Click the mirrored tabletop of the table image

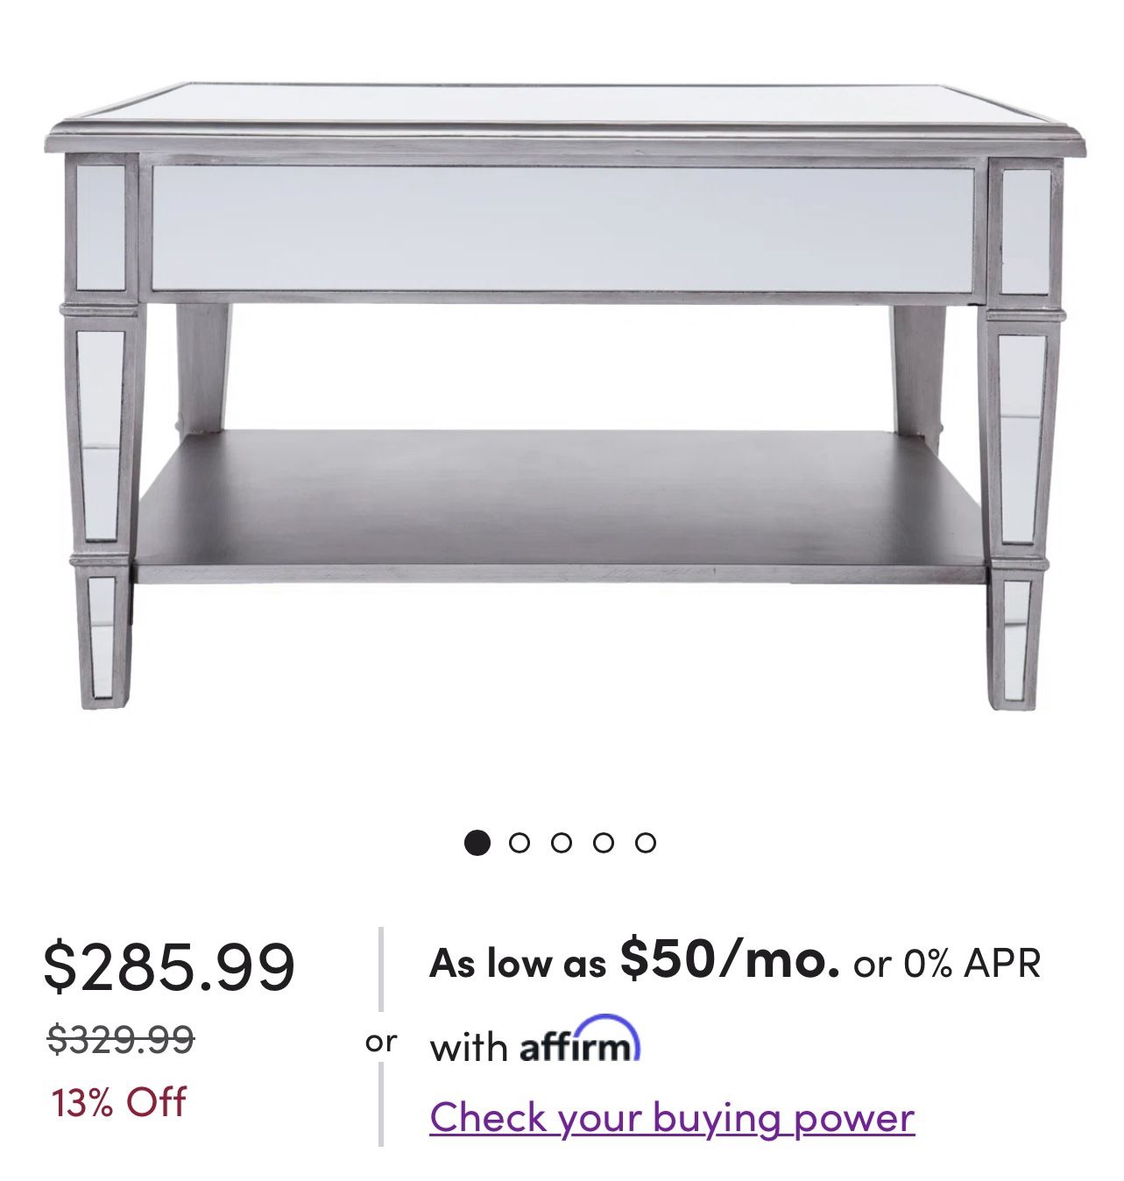(x=561, y=101)
